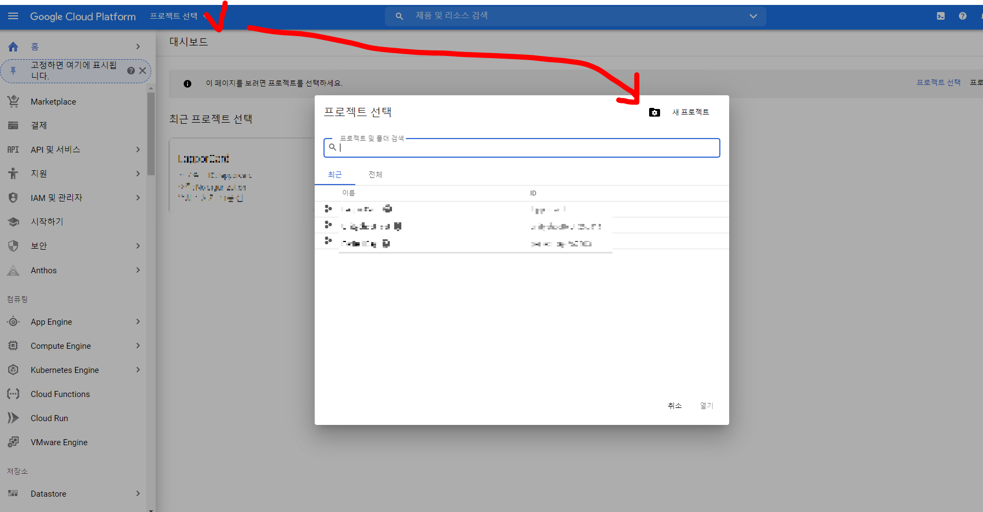
Task: Click the IAM shield icon
Action: click(13, 198)
